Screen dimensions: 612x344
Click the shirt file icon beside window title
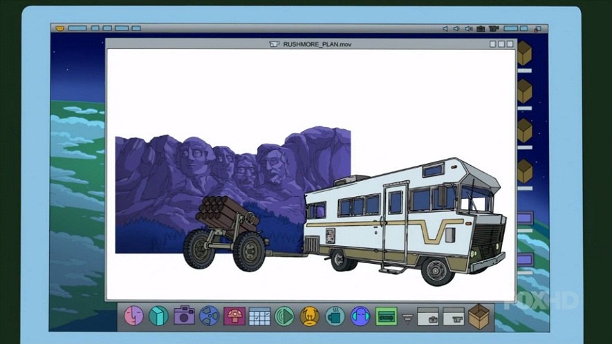point(275,44)
